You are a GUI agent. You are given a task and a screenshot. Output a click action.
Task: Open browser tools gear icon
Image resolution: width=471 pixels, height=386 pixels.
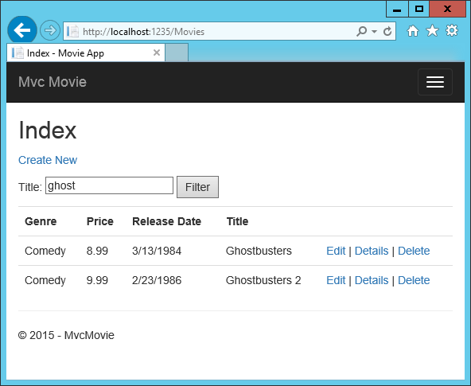[451, 30]
